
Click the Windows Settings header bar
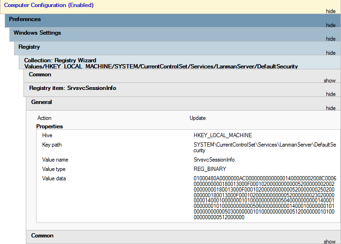click(x=37, y=33)
